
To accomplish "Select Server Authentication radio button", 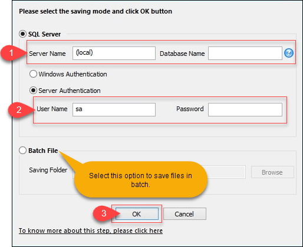I will click(33, 91).
